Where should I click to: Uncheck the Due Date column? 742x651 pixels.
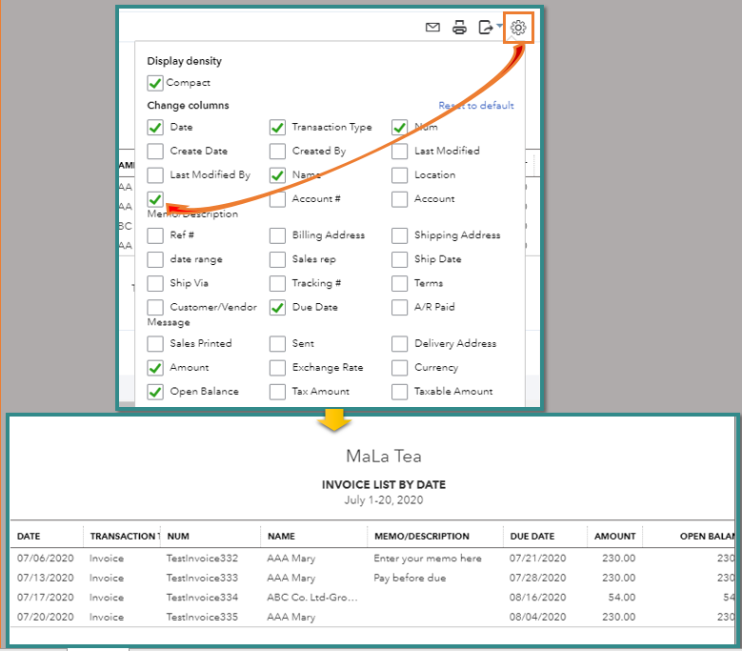(277, 307)
